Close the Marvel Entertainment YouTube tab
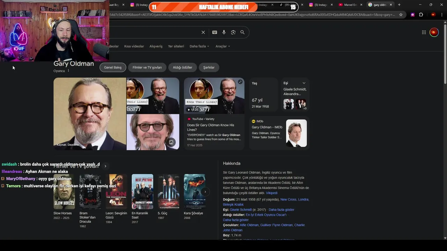The image size is (447, 251). 361,5
